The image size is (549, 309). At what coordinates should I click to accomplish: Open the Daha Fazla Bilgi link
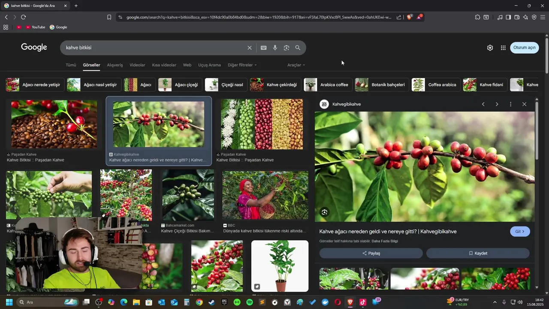click(385, 241)
